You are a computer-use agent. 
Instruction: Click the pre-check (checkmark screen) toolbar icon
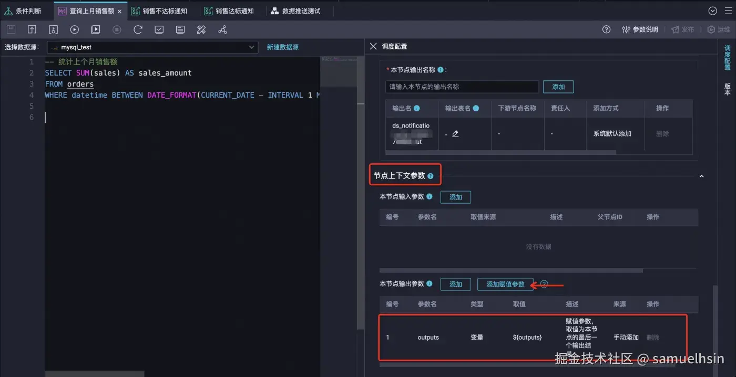tap(159, 30)
